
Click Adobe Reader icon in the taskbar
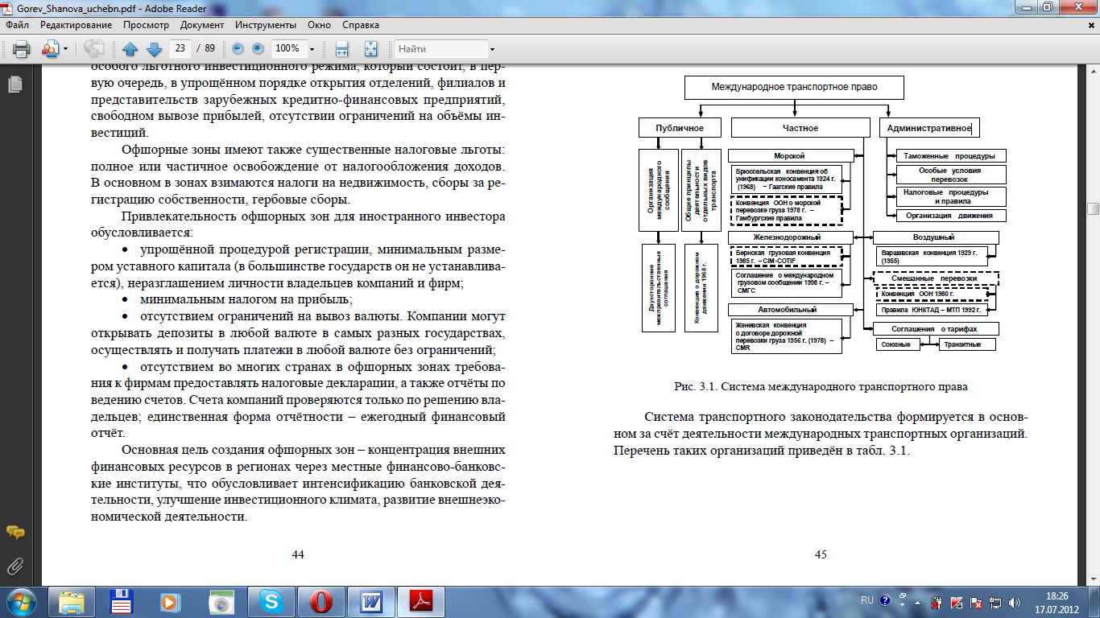(x=422, y=602)
